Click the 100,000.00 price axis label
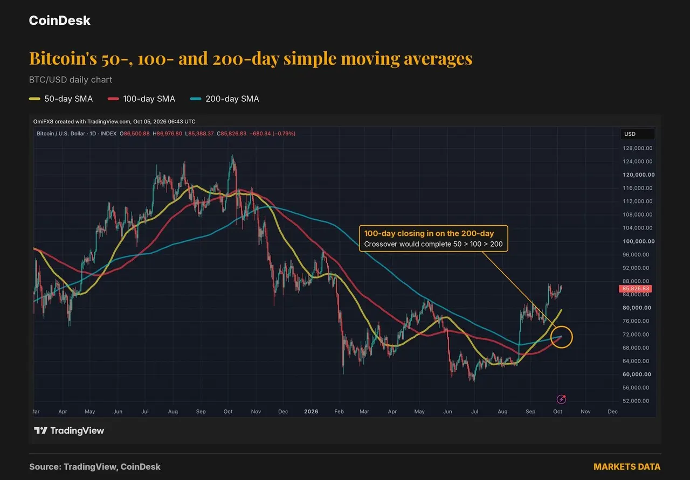690x480 pixels. [638, 241]
